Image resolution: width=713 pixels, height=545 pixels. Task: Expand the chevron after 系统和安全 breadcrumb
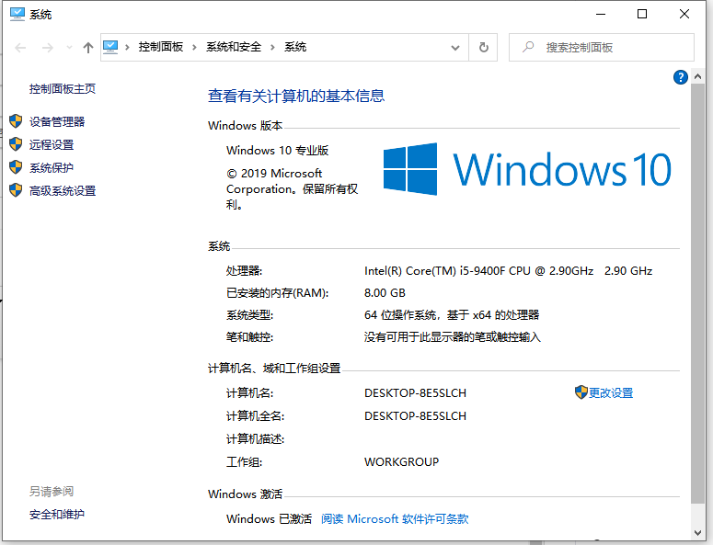pos(273,47)
